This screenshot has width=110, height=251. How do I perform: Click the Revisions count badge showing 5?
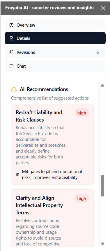[97, 52]
